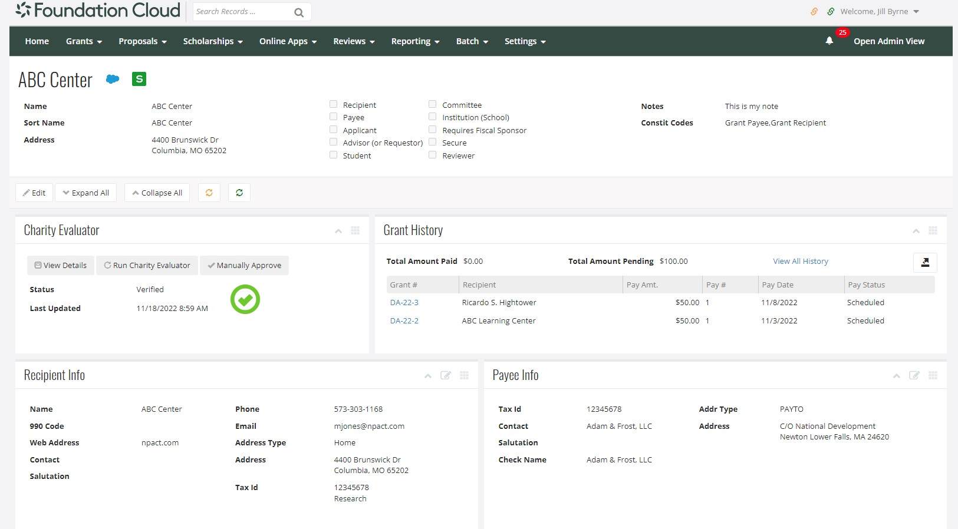Viewport: 958px width, 529px height.
Task: Open the Reporting menu
Action: pos(415,41)
